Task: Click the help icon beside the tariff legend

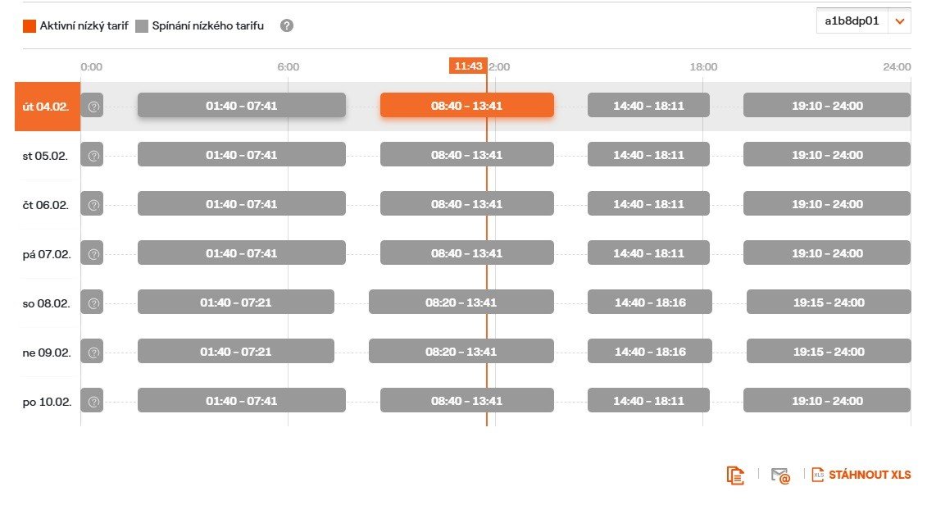Action: click(x=286, y=25)
